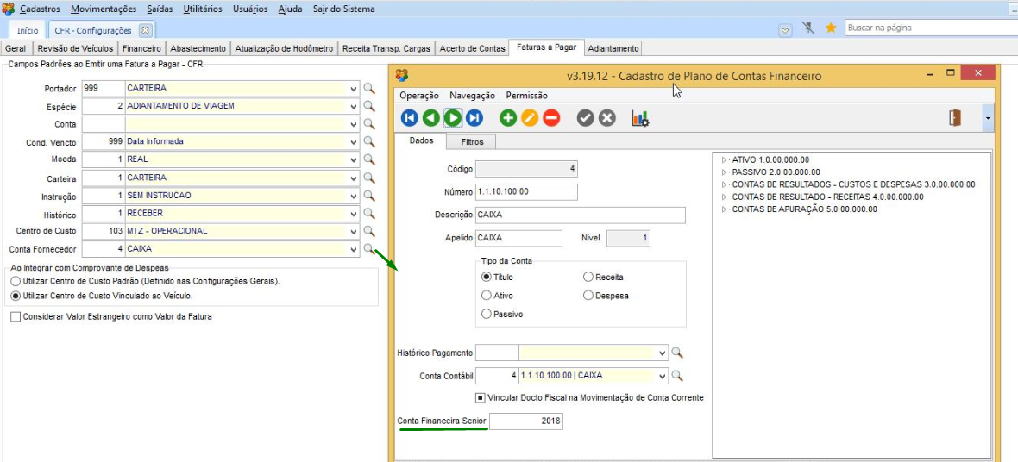
Task: Open the Movimentações menu
Action: [x=104, y=9]
